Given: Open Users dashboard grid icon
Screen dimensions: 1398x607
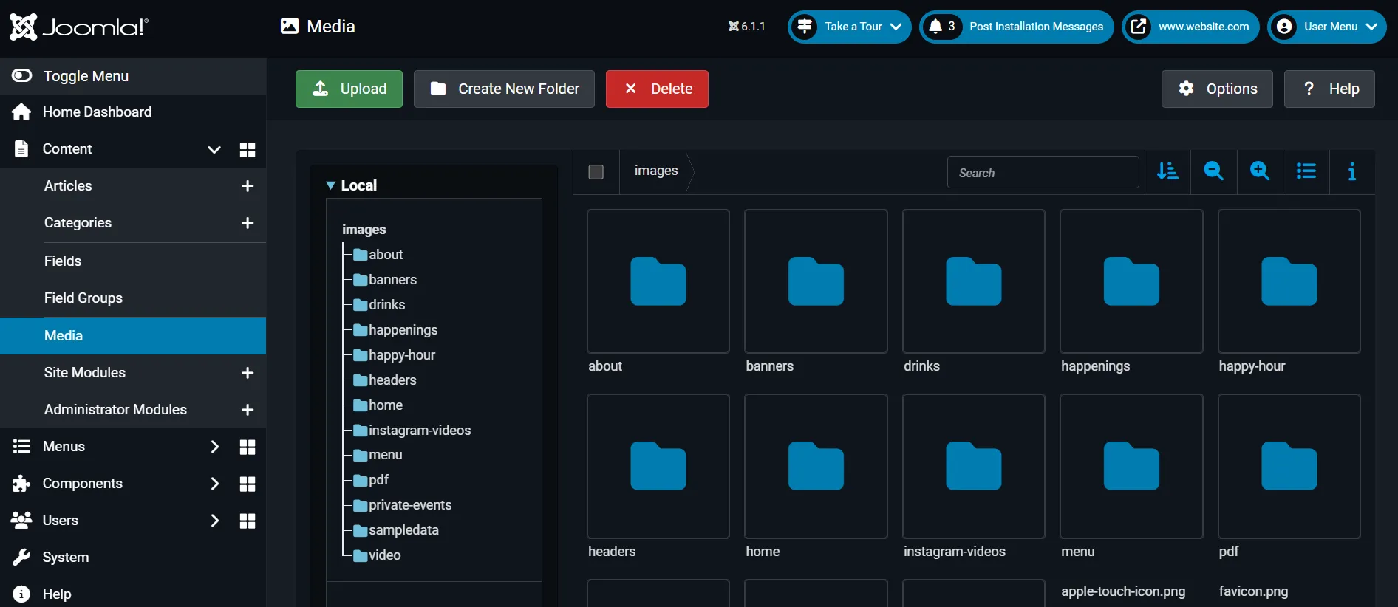Looking at the screenshot, I should (248, 521).
